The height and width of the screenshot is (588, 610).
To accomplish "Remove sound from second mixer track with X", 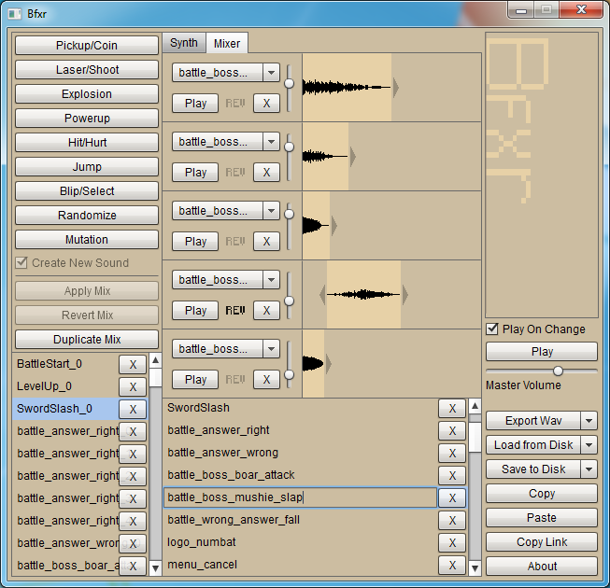I will point(266,172).
